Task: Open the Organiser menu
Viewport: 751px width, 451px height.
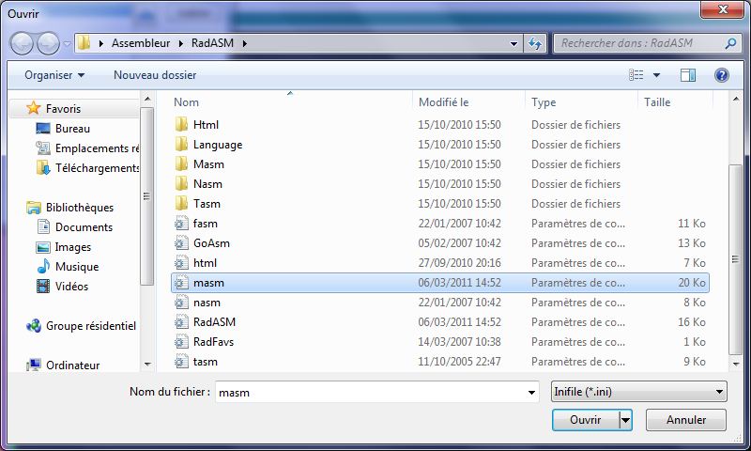Action: coord(54,75)
